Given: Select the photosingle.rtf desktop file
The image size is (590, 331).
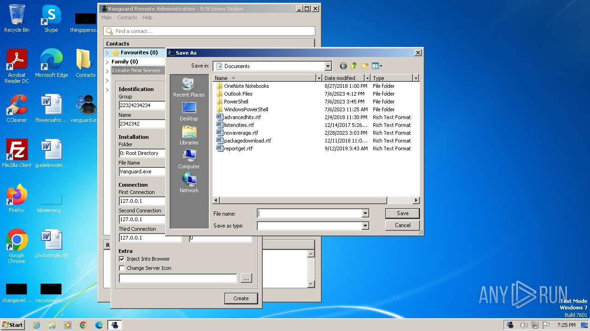Looking at the screenshot, I should pos(51,244).
